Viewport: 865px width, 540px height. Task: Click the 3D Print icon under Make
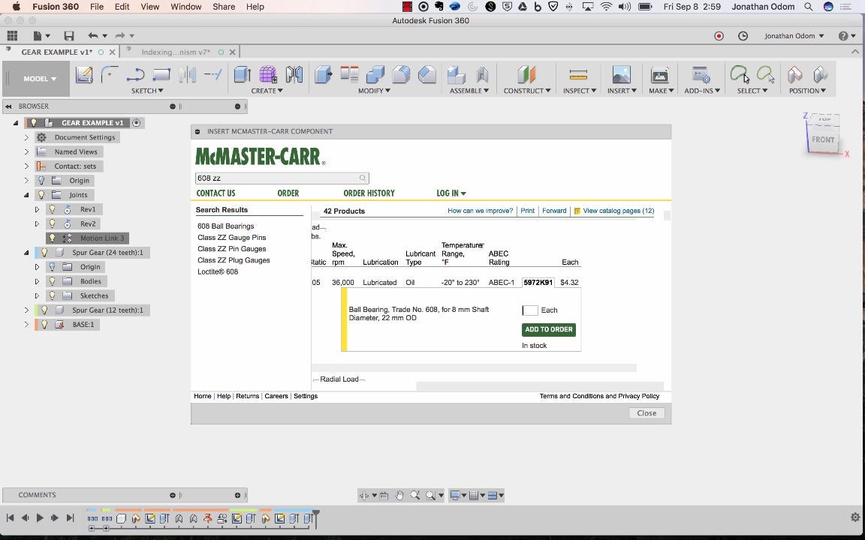tap(659, 74)
